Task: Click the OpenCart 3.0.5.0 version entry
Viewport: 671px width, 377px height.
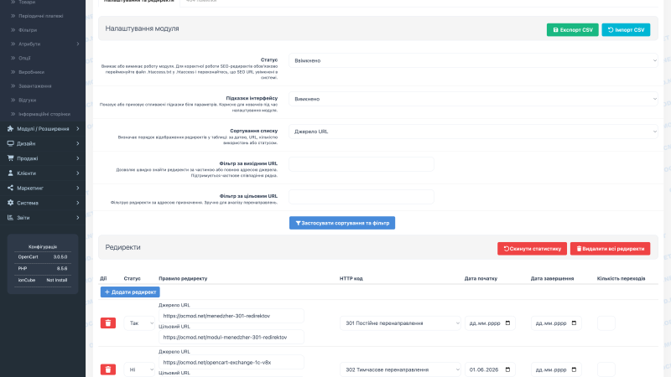Action: click(43, 257)
